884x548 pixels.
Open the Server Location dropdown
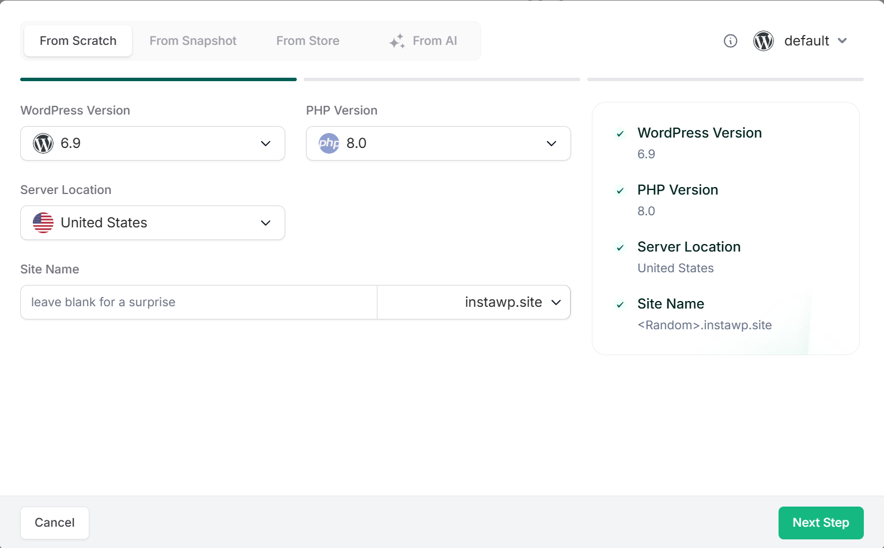[266, 223]
